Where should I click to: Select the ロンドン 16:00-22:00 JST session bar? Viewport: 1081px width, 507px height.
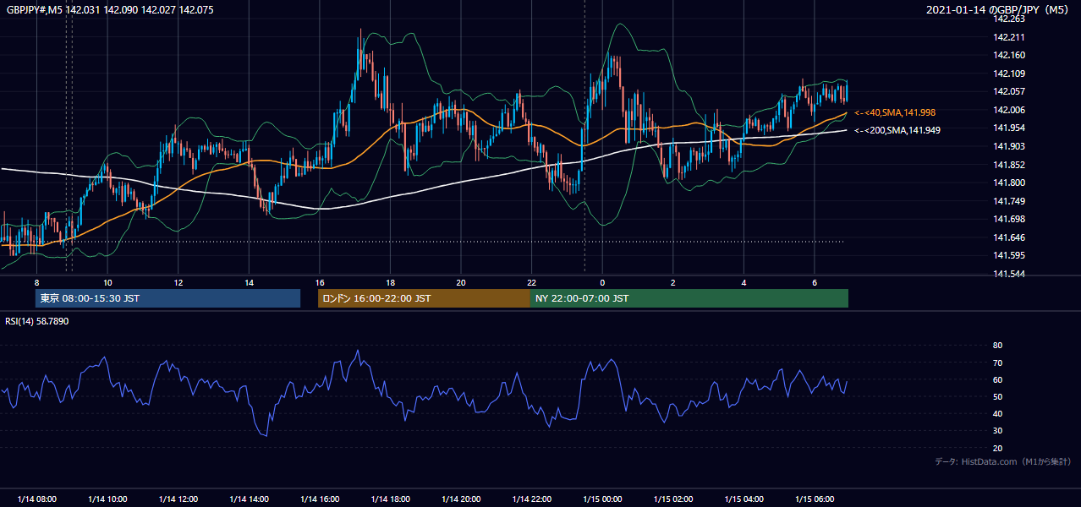pyautogui.click(x=424, y=298)
